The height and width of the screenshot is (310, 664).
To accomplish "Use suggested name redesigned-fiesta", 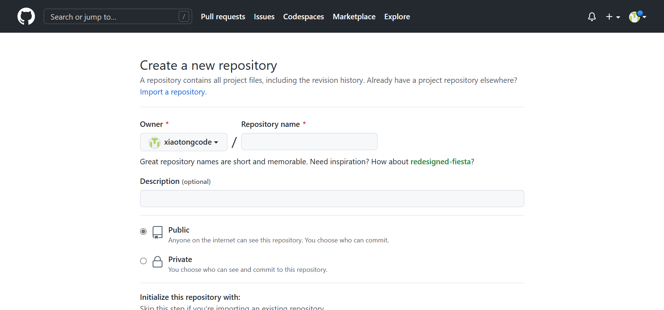I will tap(441, 162).
